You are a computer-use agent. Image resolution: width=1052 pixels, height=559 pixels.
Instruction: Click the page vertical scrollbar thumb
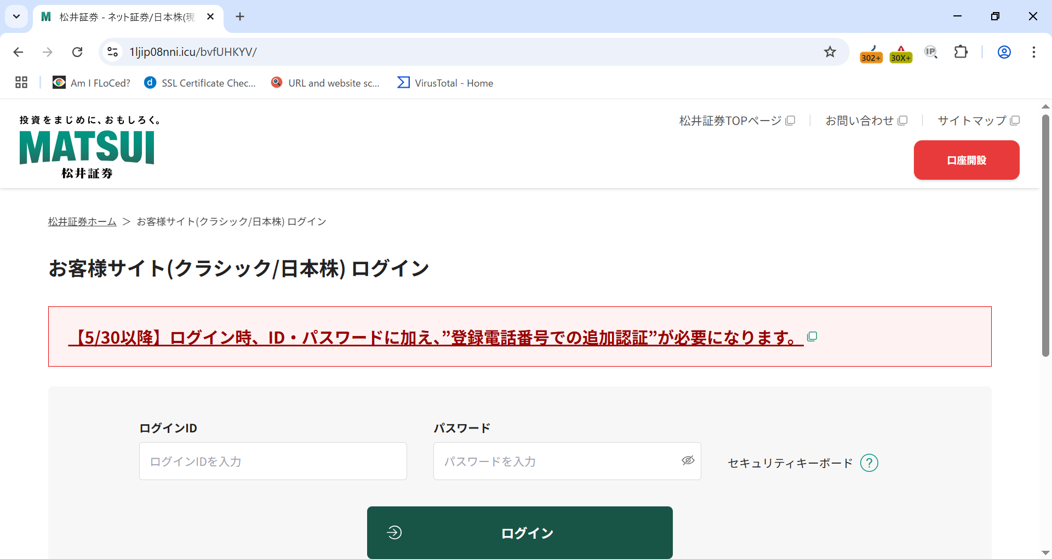pos(1045,236)
